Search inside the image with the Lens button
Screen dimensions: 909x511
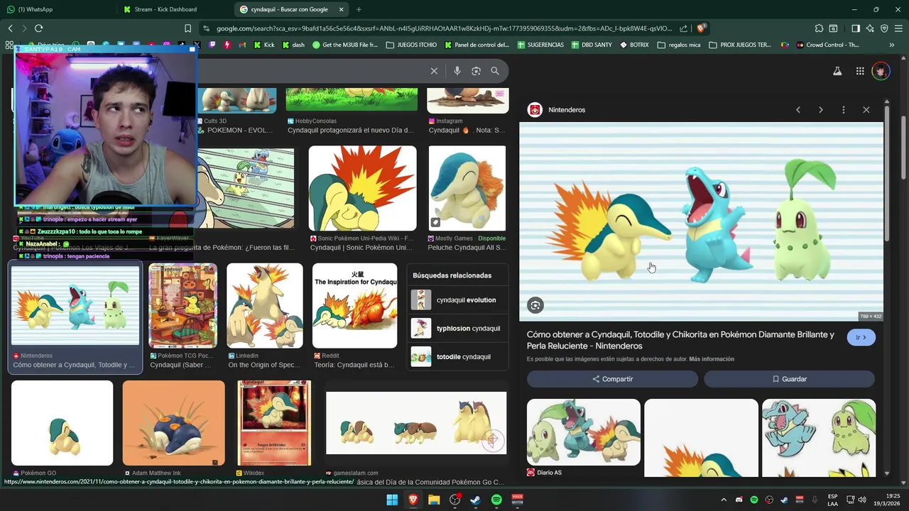coord(535,305)
